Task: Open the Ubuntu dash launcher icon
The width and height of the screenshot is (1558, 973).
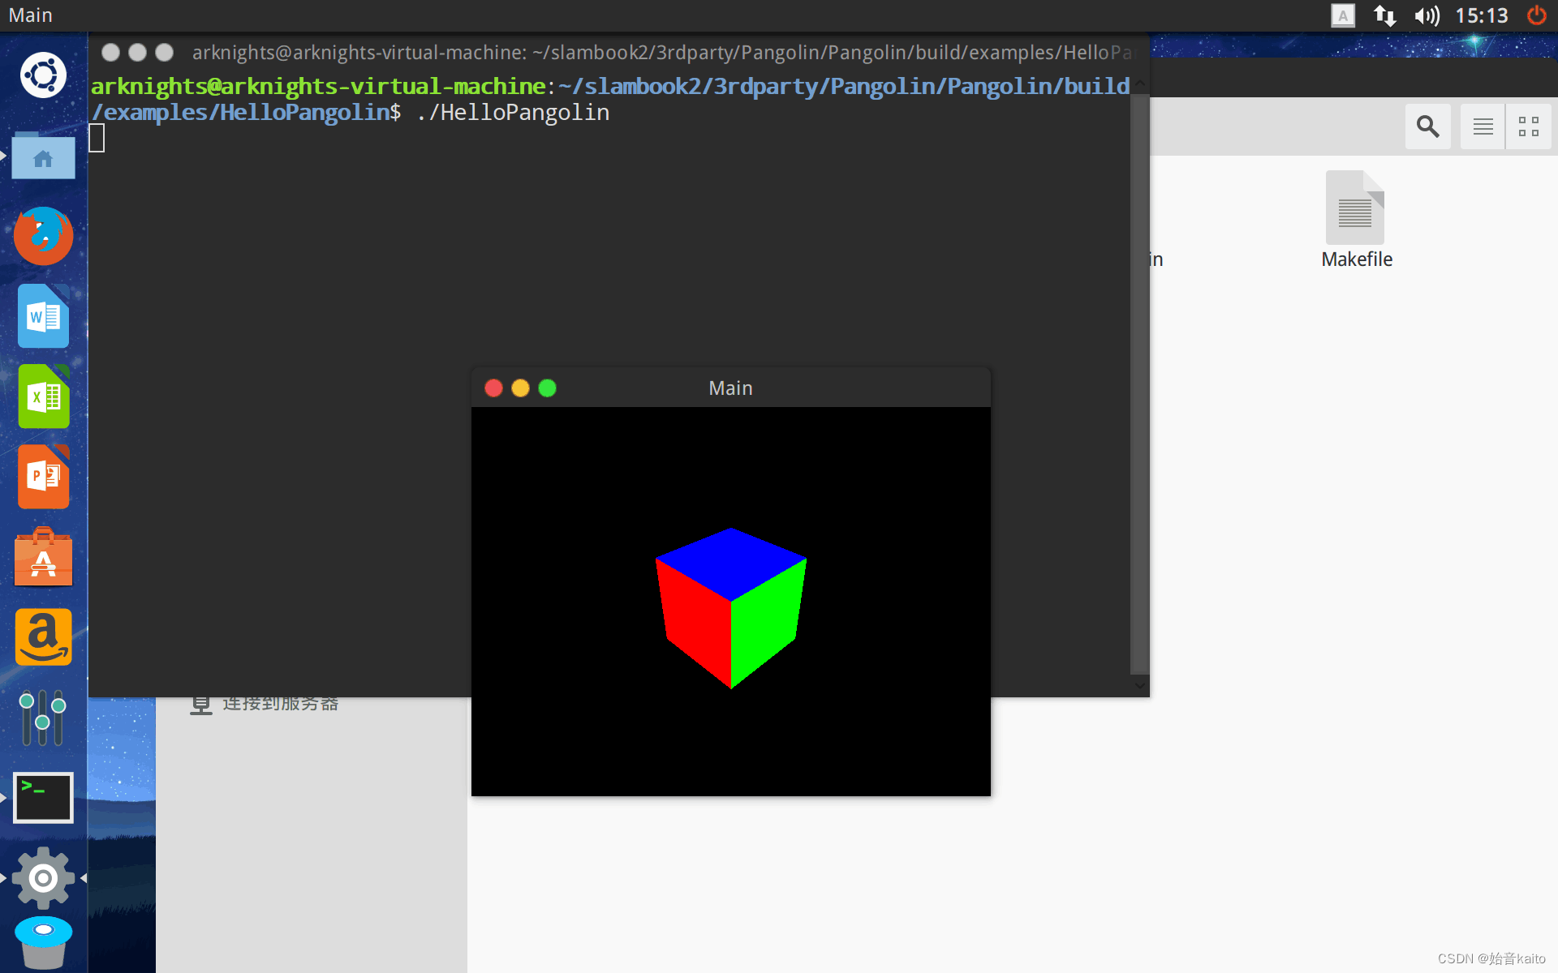Action: pyautogui.click(x=43, y=76)
